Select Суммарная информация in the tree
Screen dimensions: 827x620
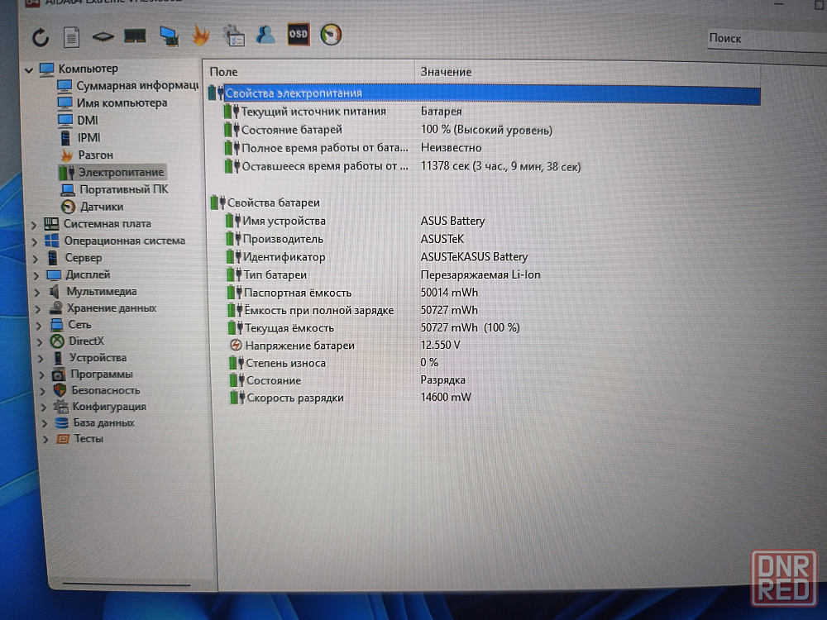127,86
